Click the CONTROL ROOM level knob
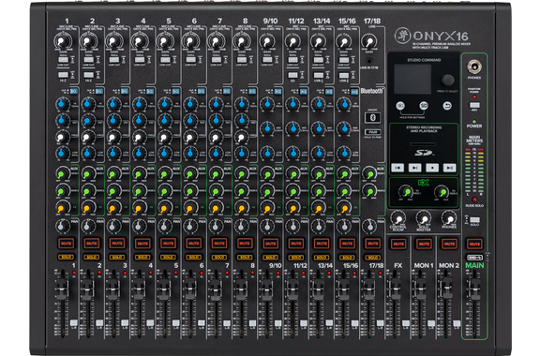This screenshot has width=540, height=356. (398, 218)
